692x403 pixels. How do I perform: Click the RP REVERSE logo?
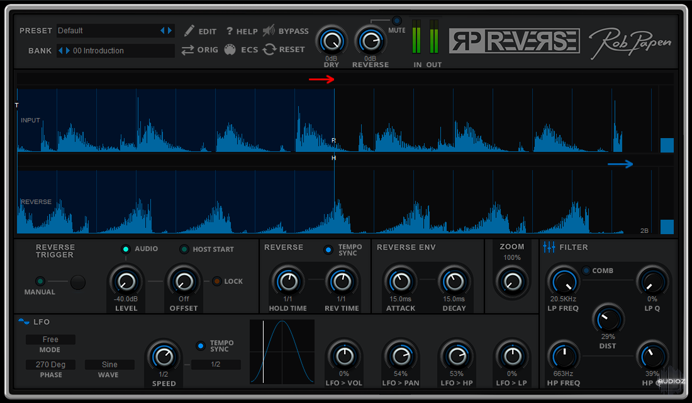pyautogui.click(x=515, y=41)
